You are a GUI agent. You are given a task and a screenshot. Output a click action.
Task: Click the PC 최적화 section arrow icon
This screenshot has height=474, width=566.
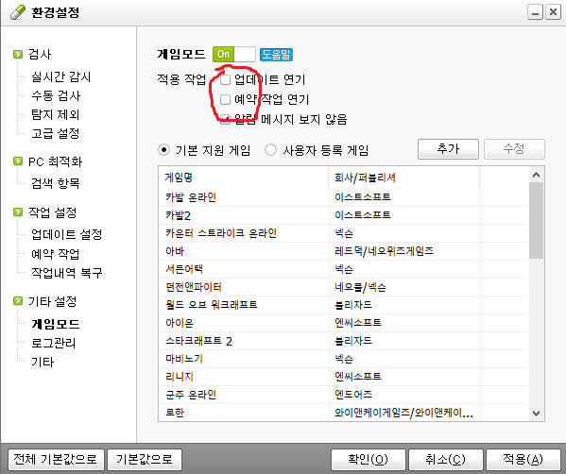coord(18,161)
